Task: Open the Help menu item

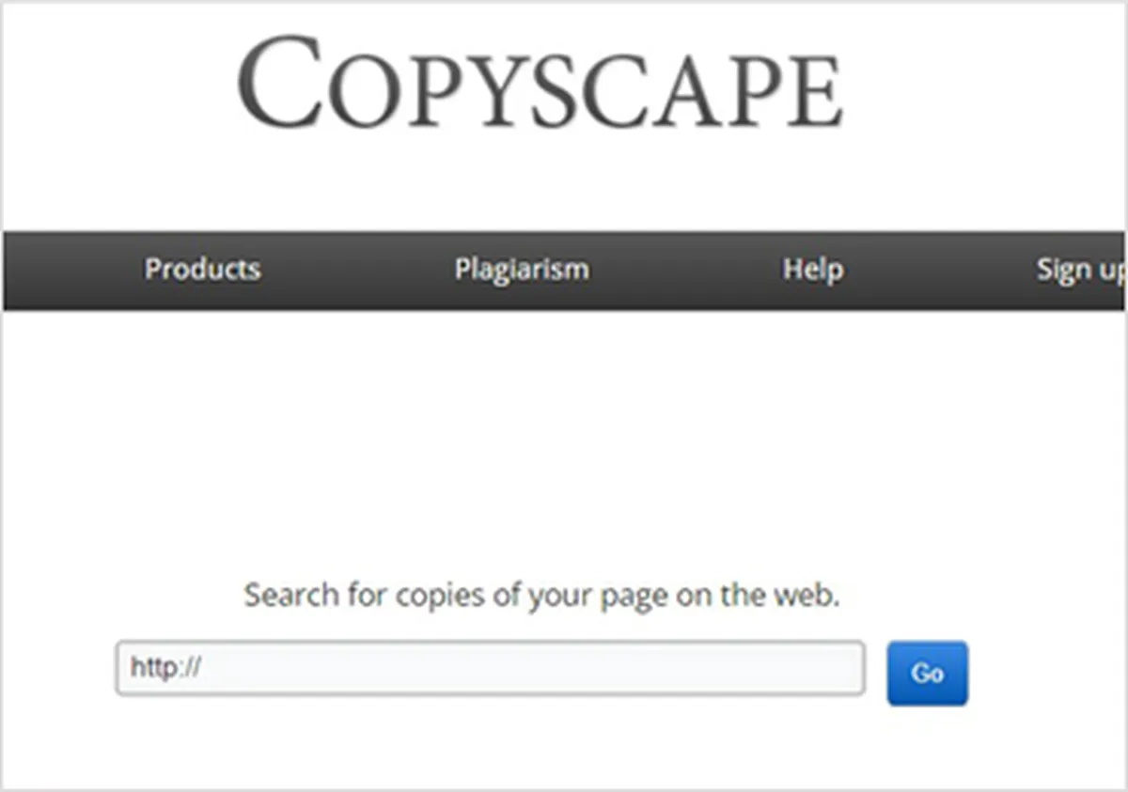Action: point(813,270)
